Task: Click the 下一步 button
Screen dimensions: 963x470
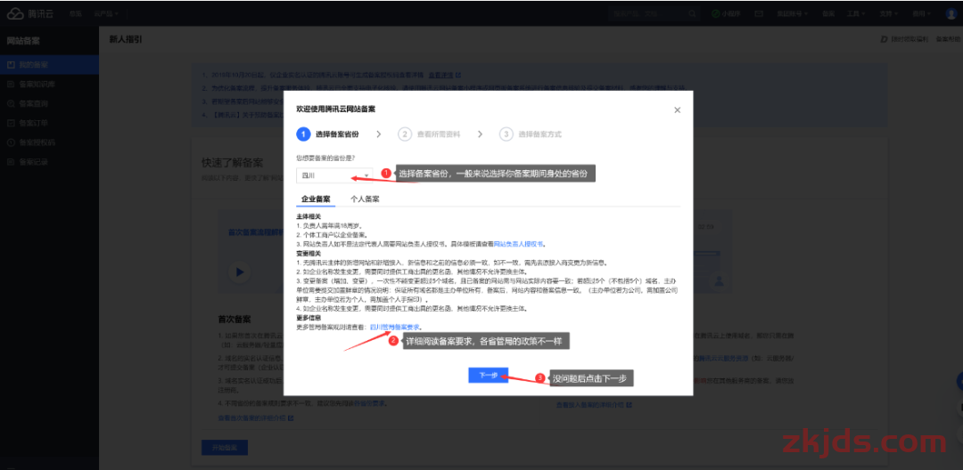Action: 489,375
